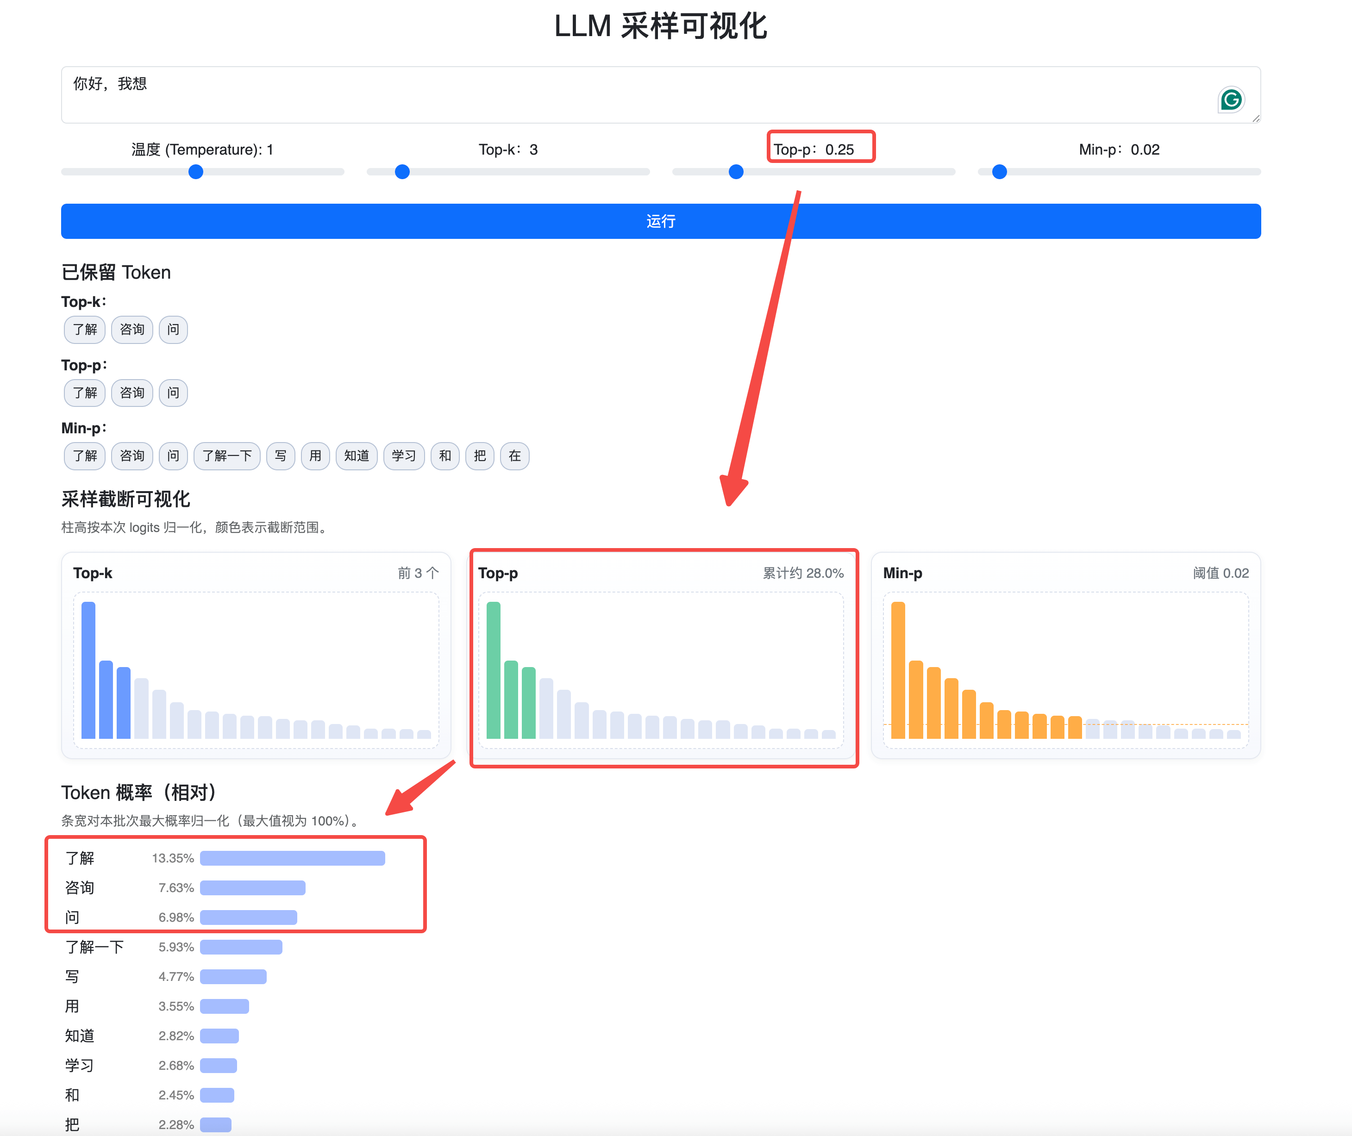
Task: Click the Min-p card title
Action: tap(902, 573)
